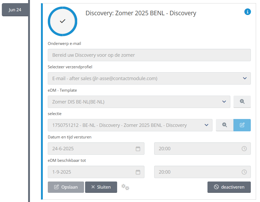
Task: Expand the verzendprofiel dropdown
Action: pos(149,78)
